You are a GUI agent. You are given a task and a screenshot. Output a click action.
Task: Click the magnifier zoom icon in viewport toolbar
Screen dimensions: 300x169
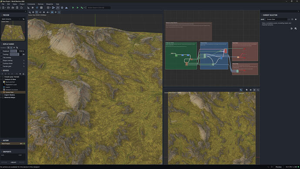tap(30, 12)
